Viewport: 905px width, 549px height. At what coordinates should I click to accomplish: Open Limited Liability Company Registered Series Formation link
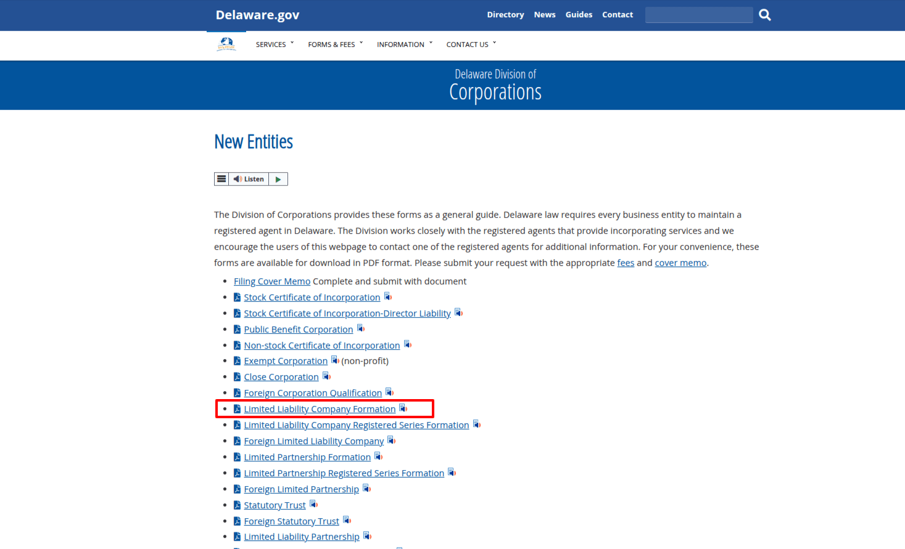(357, 425)
